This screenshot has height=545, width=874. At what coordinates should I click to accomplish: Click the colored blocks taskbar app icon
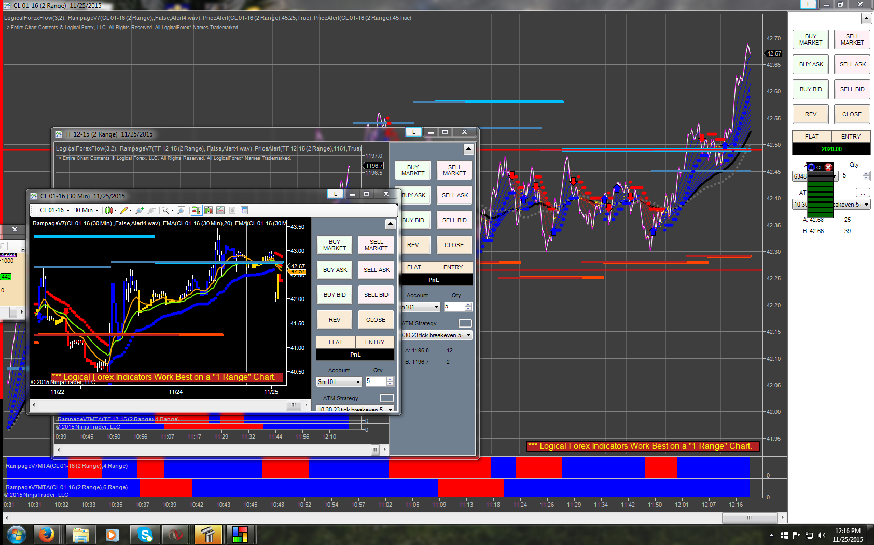(240, 534)
